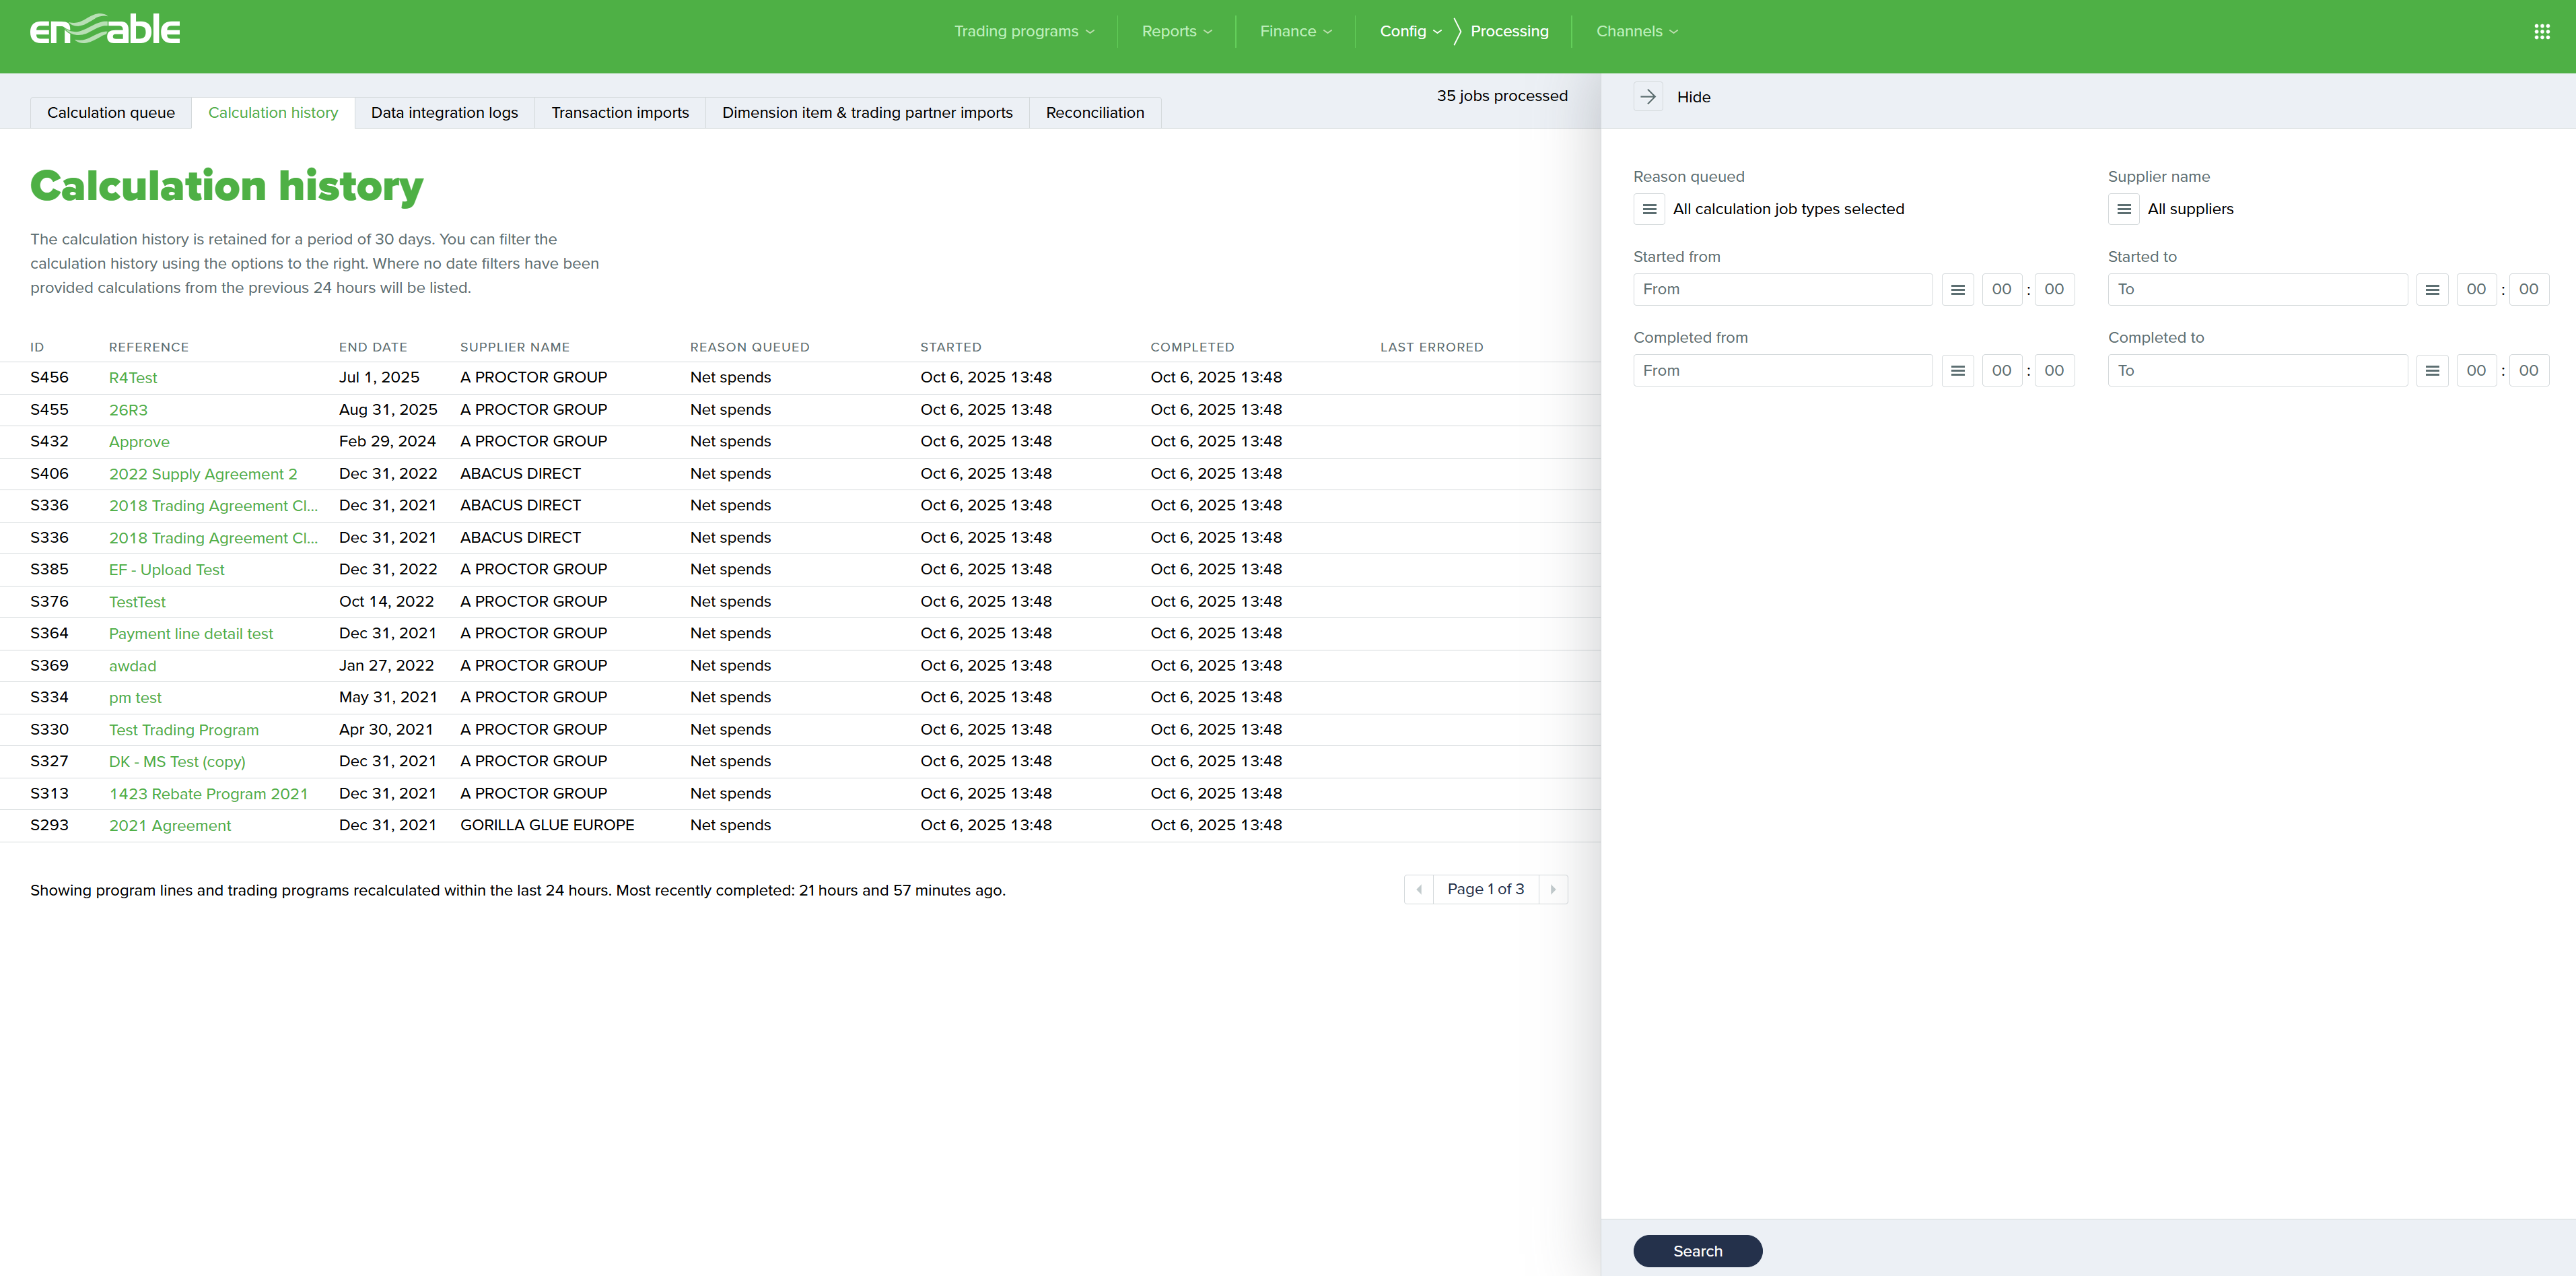Open Completed to date picker icon
Viewport: 2576px width, 1276px height.
click(2432, 371)
